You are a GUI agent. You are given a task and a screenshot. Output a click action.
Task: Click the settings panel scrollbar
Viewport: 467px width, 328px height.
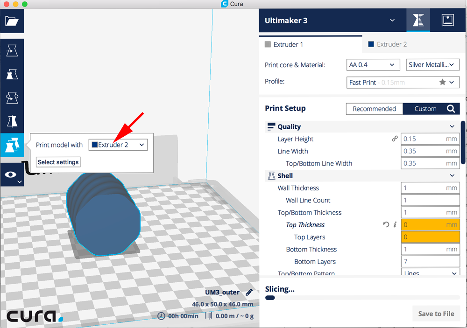coord(463,142)
